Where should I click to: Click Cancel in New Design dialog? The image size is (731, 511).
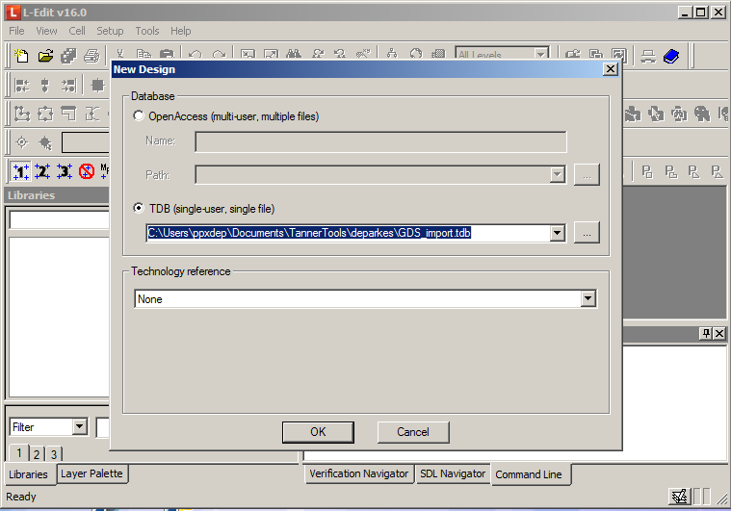pos(413,432)
